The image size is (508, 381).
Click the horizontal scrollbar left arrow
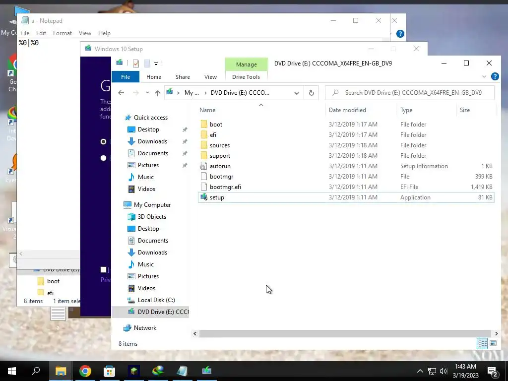click(x=195, y=333)
